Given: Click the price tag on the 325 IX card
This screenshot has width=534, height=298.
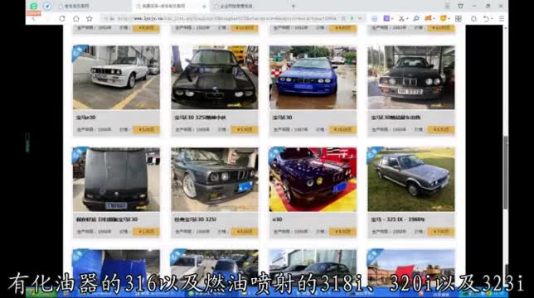Looking at the screenshot, I should pos(440,232).
